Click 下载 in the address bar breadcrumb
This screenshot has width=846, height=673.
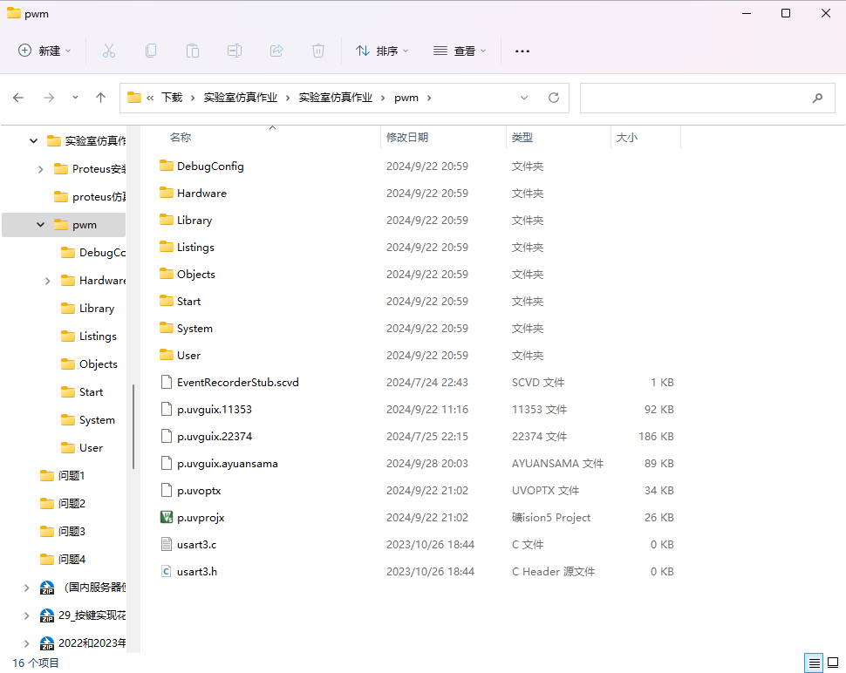pos(170,98)
